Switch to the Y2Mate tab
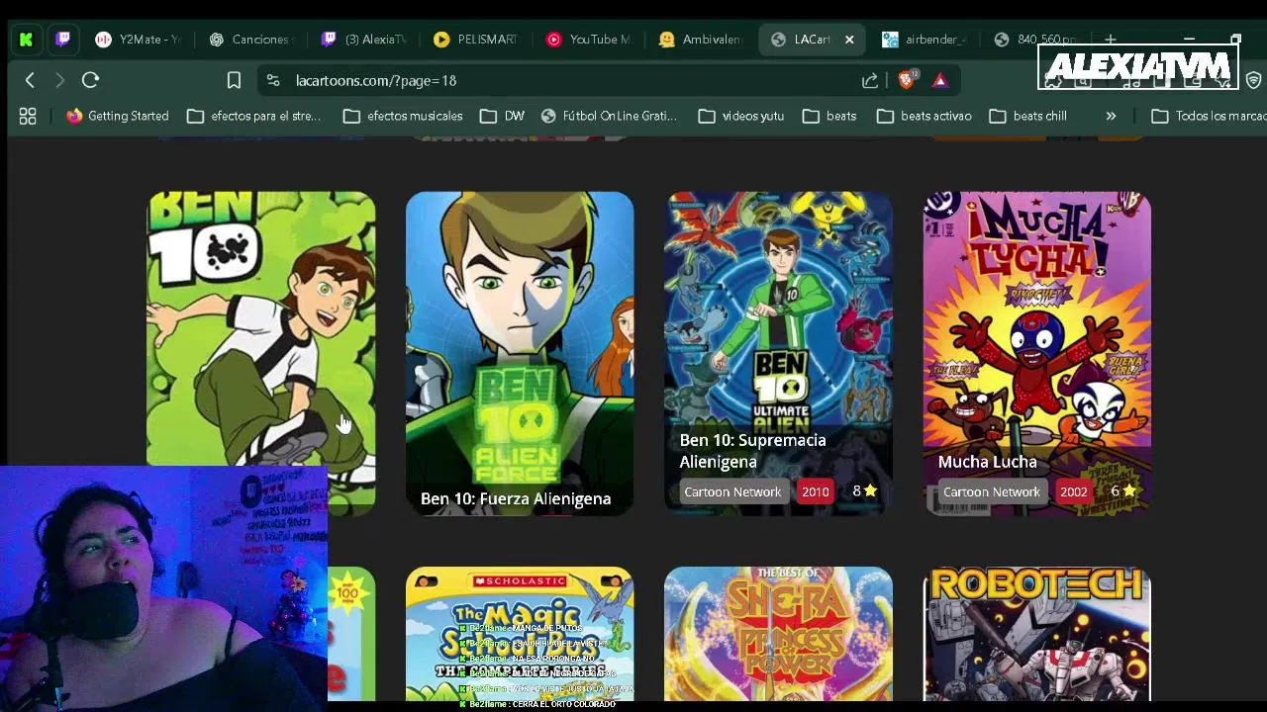This screenshot has width=1267, height=712. click(139, 40)
